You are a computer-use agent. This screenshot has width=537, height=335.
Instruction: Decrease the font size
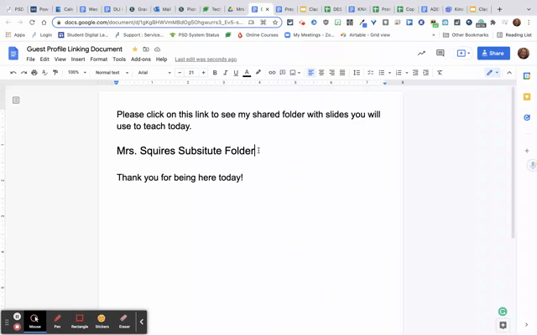[180, 73]
